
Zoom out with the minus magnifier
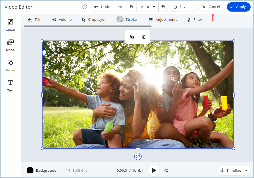pos(131,7)
